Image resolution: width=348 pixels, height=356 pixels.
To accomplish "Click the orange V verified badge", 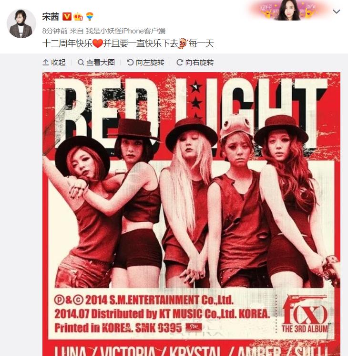I will tap(67, 17).
